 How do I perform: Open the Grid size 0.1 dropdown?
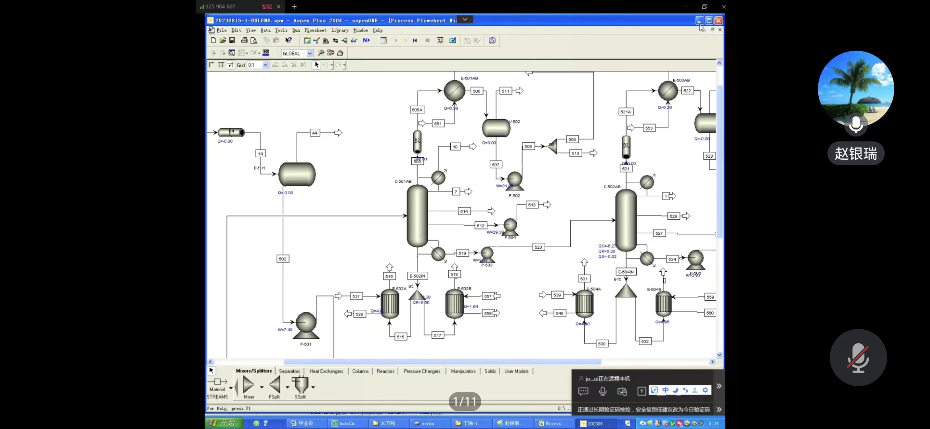[x=265, y=65]
